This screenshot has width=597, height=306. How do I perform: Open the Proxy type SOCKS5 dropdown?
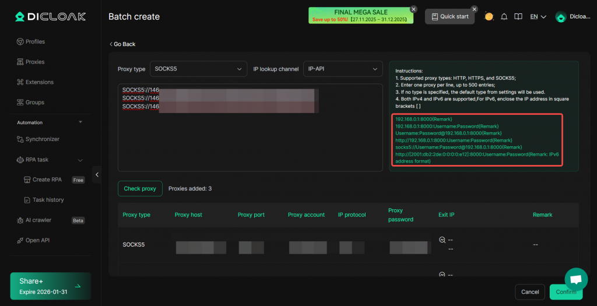click(x=198, y=69)
